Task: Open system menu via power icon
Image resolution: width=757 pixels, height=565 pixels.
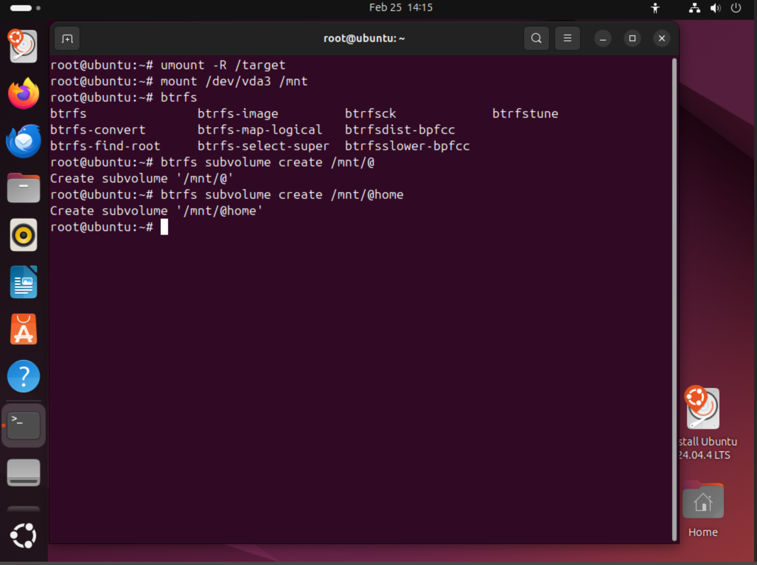Action: (736, 8)
